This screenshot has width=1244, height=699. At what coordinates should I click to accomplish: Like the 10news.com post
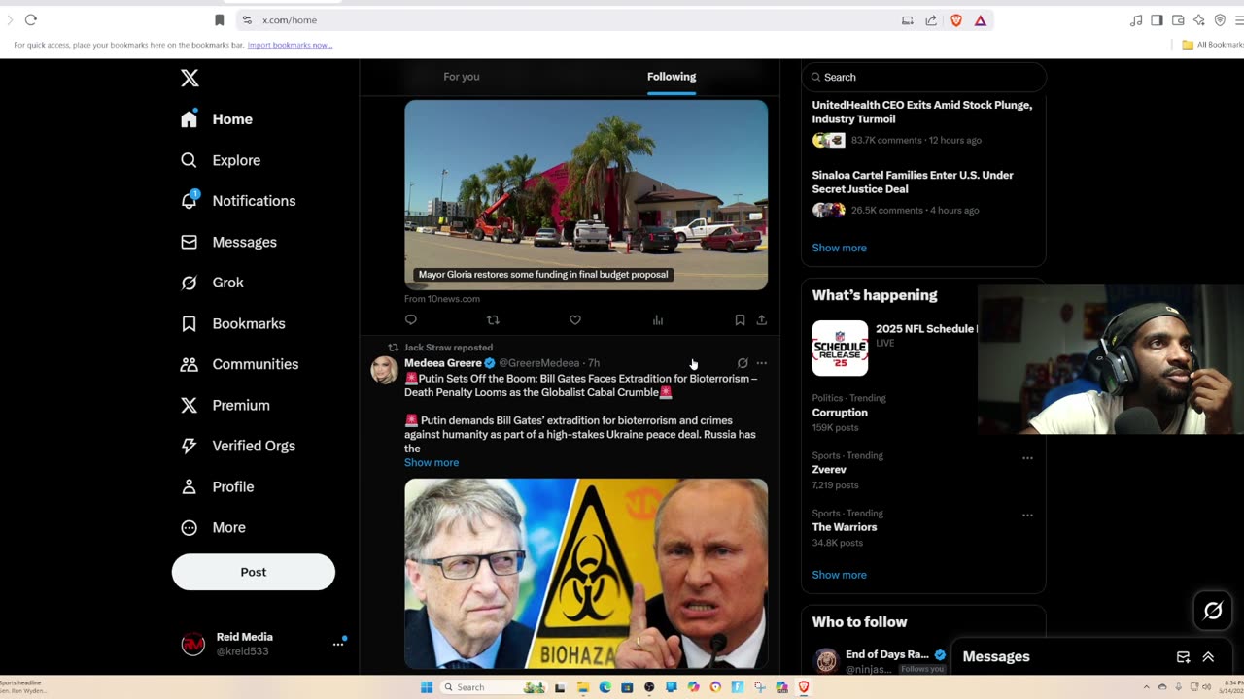coord(575,319)
